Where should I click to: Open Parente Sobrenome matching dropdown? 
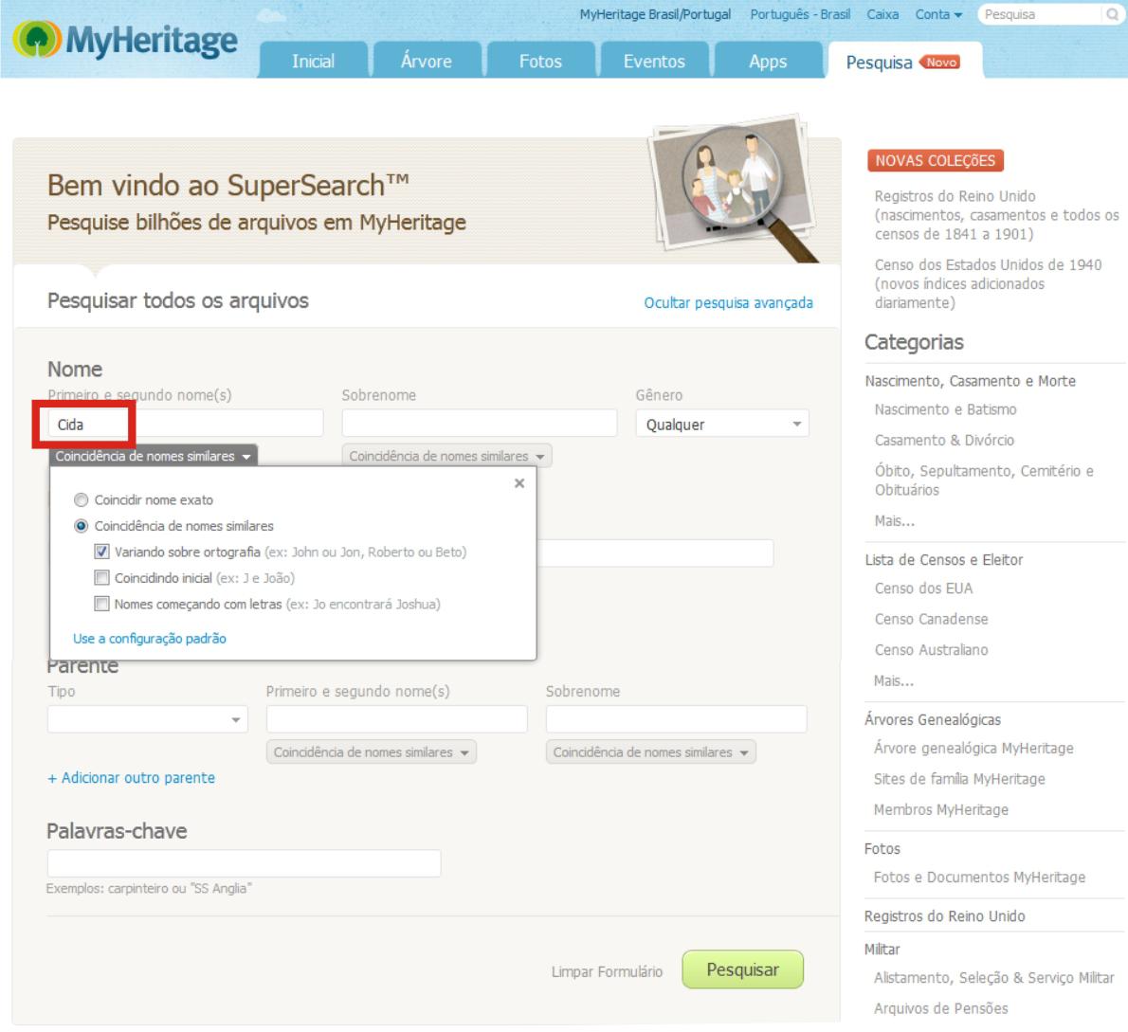651,752
